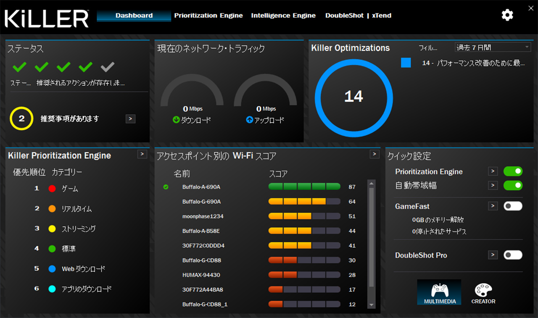Click the Wi-Fi list scroll down arrow
The width and height of the screenshot is (538, 318).
371,305
